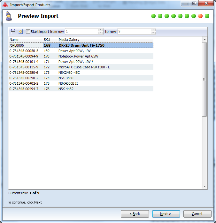Click the Media Gallery column header

[x=106, y=40]
